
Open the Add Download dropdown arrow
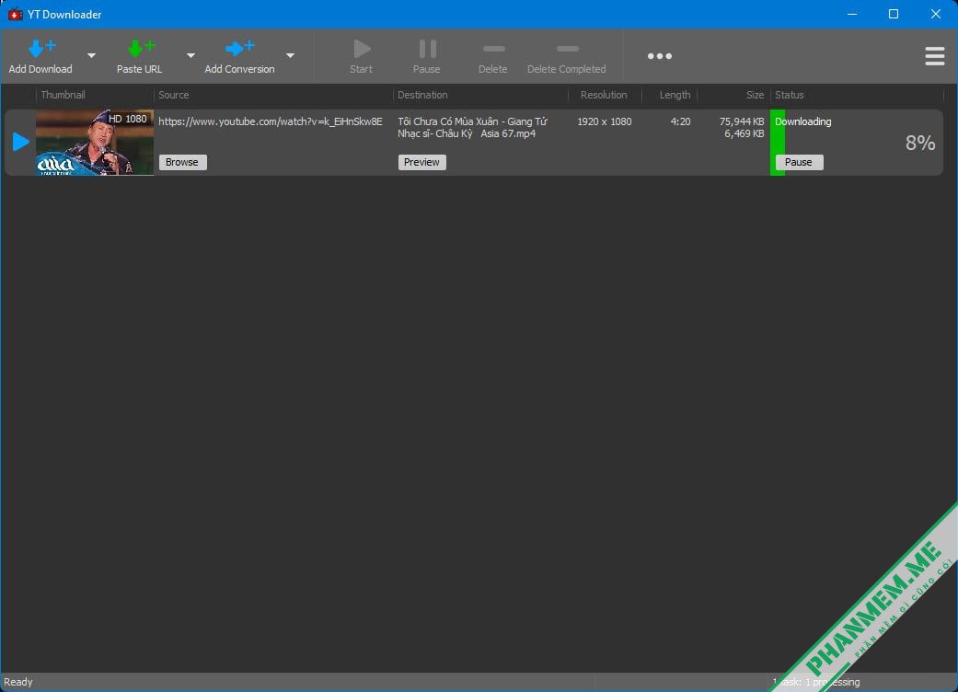pyautogui.click(x=91, y=55)
